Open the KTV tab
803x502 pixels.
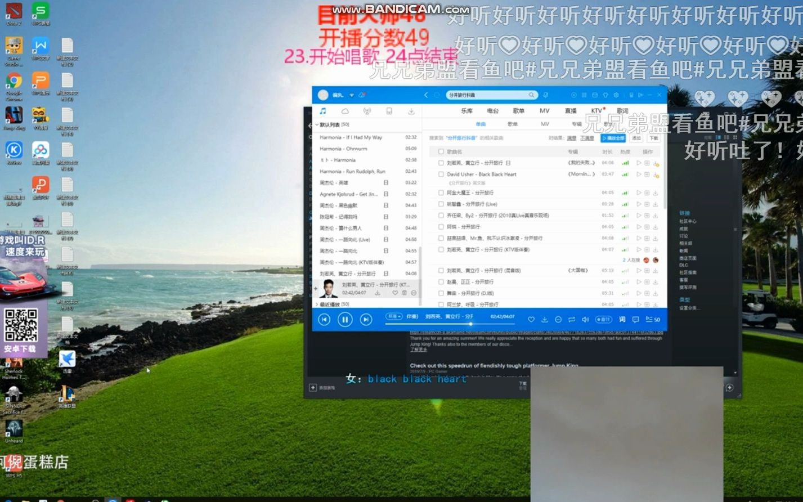click(596, 111)
